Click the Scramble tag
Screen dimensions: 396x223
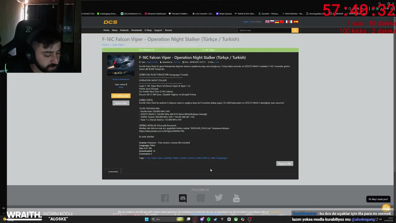pos(167,158)
